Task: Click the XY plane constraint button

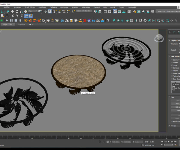Action: coord(26,16)
